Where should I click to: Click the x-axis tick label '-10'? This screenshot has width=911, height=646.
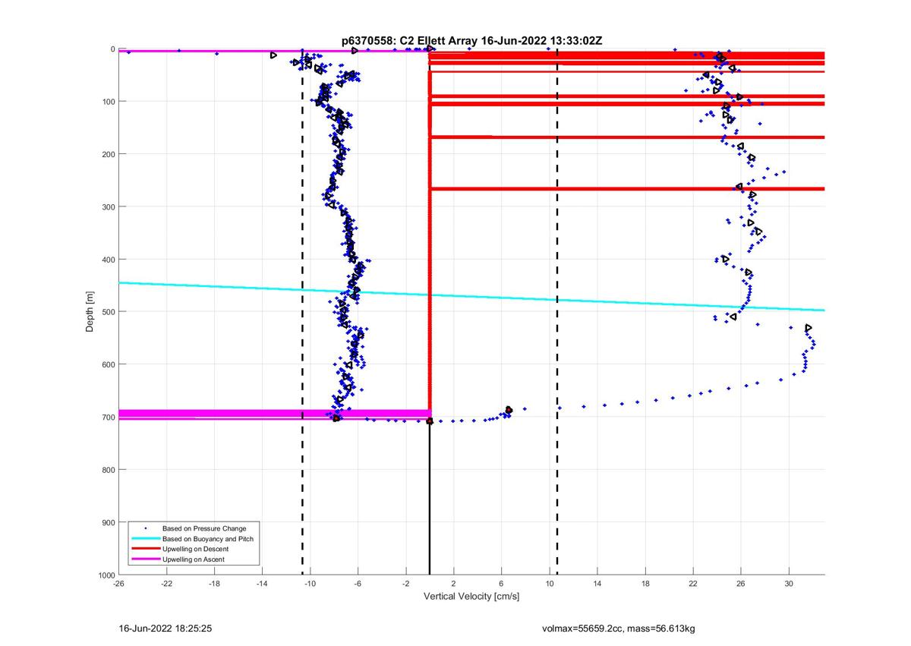click(310, 585)
